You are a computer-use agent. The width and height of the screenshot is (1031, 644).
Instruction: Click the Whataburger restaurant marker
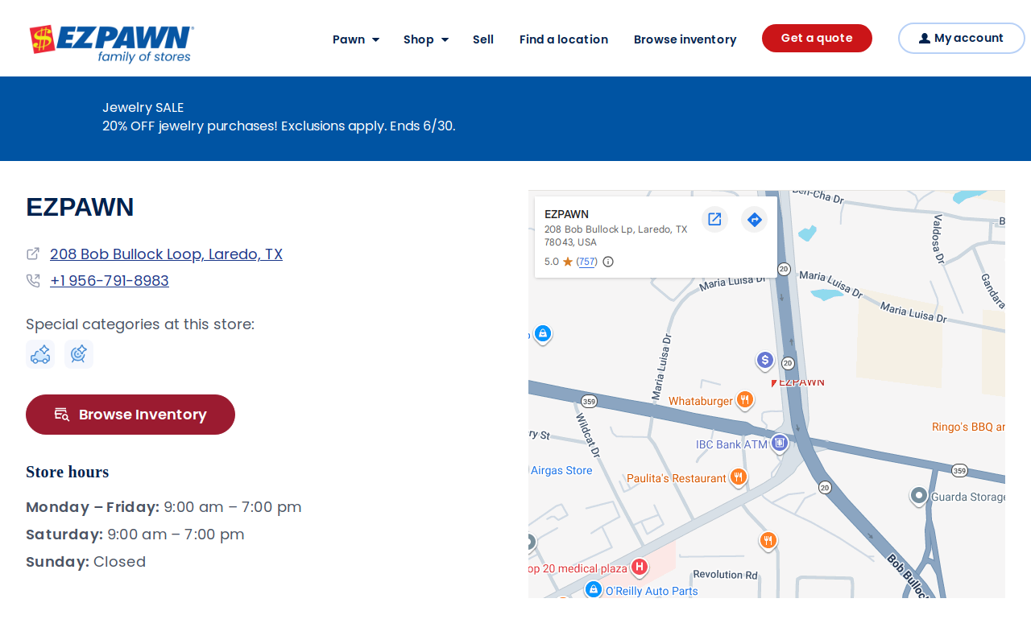click(745, 400)
